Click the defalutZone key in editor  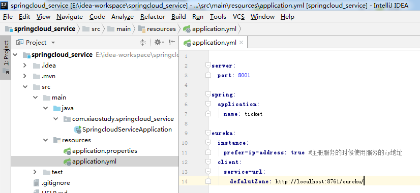click(x=249, y=181)
